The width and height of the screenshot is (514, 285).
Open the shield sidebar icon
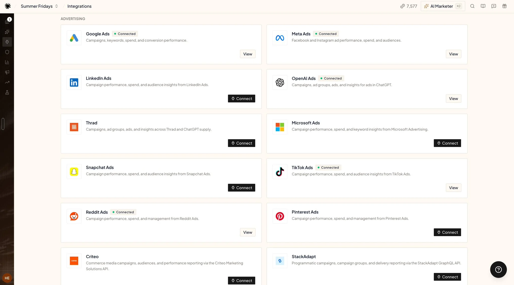(7, 52)
